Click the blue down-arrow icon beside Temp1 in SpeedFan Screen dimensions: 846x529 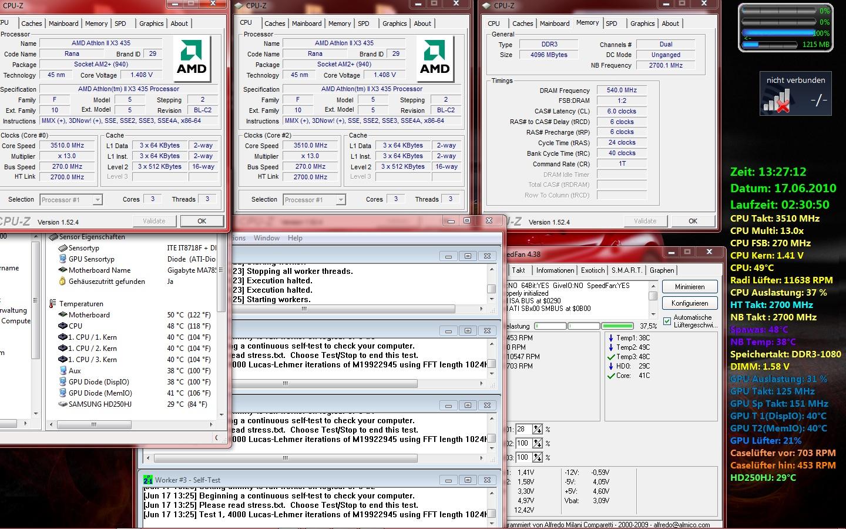coord(611,338)
